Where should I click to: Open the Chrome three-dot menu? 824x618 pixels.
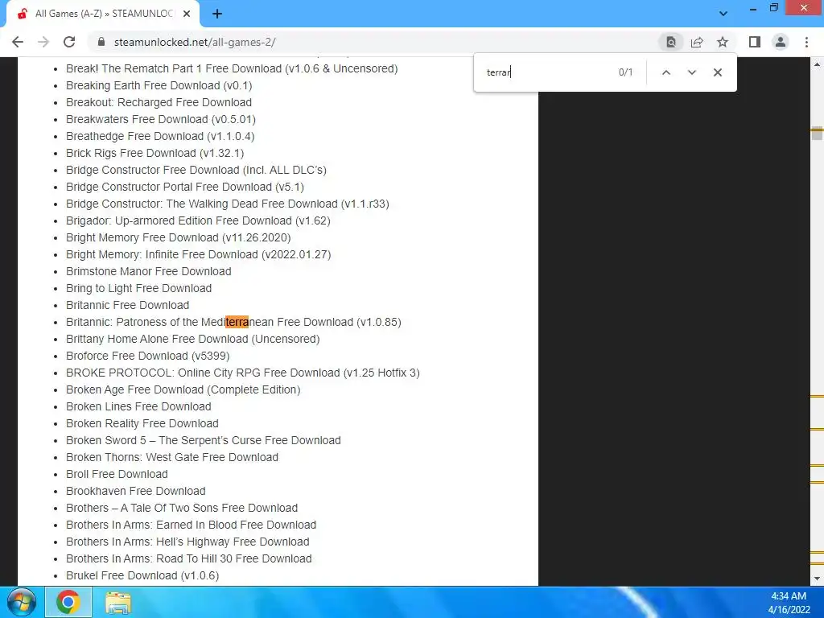click(806, 42)
